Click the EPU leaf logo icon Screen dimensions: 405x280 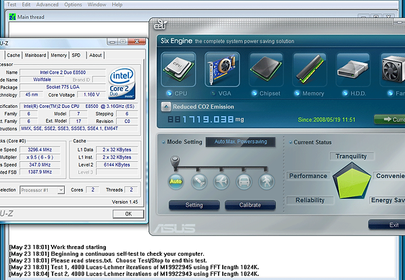pyautogui.click(x=161, y=25)
